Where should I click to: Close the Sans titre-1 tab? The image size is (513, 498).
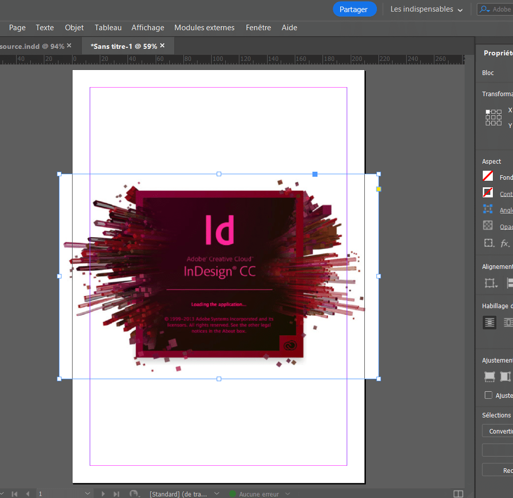pyautogui.click(x=162, y=46)
